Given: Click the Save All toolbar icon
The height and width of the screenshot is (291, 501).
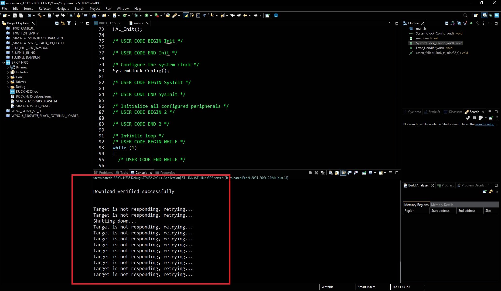Looking at the screenshot, I should pos(21,15).
